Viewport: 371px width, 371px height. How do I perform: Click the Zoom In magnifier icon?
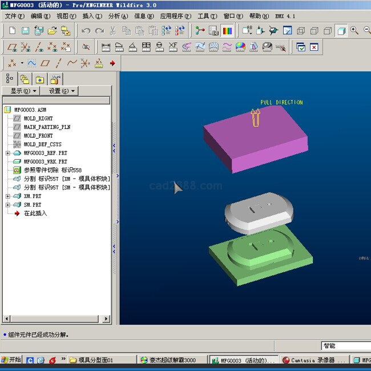pyautogui.click(x=354, y=30)
